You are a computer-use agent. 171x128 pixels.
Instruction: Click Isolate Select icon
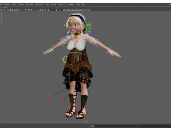click(x=37, y=10)
